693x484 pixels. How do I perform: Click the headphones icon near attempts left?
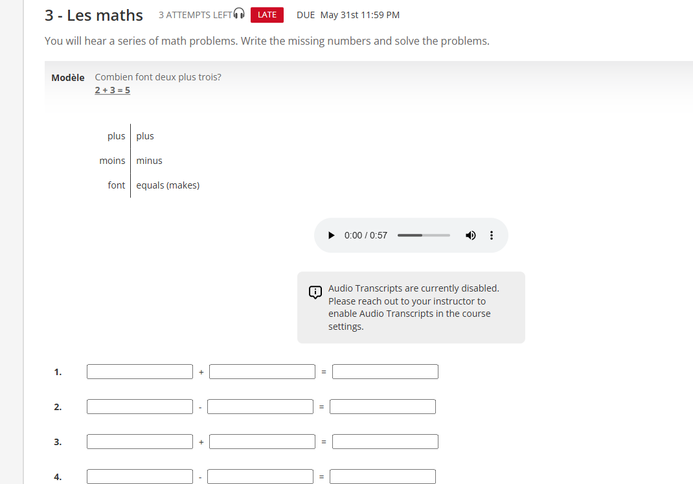(x=238, y=14)
